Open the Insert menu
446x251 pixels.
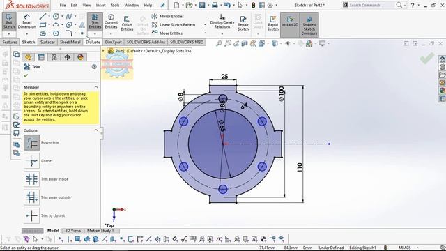[x=100, y=5]
